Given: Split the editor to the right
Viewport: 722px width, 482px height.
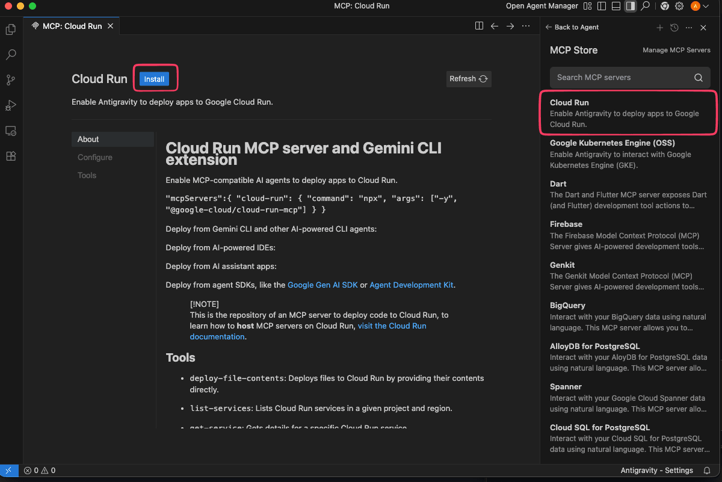Looking at the screenshot, I should click(x=479, y=26).
